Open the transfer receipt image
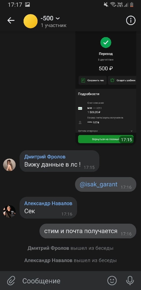This screenshot has height=290, width=141. pos(106,88)
